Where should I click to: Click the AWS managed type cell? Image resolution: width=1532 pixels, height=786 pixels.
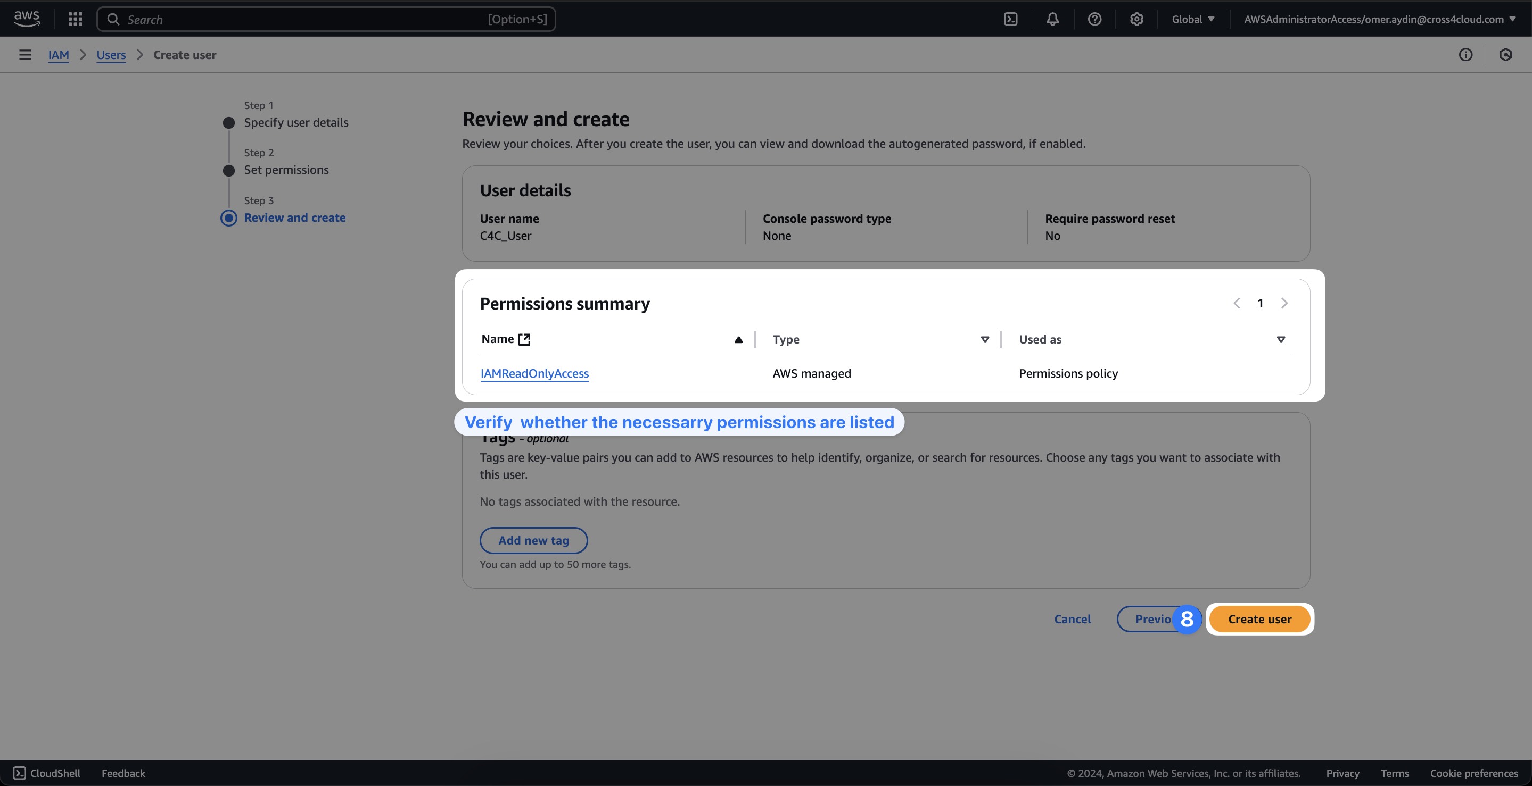coord(811,373)
